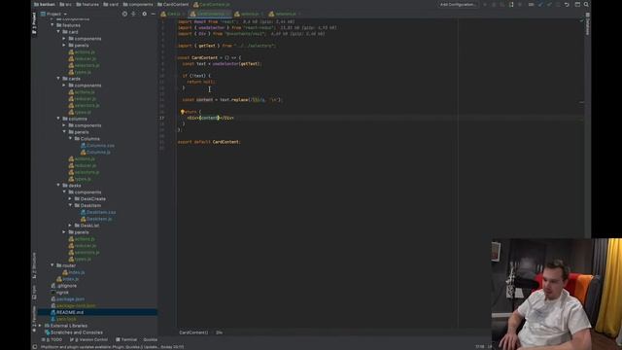Image resolution: width=622 pixels, height=350 pixels.
Task: Click the kanban breadcrumb in navigation bar
Action: click(45, 4)
